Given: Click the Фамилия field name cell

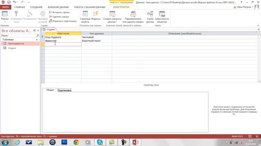Looking at the screenshot, I should coord(63,41).
